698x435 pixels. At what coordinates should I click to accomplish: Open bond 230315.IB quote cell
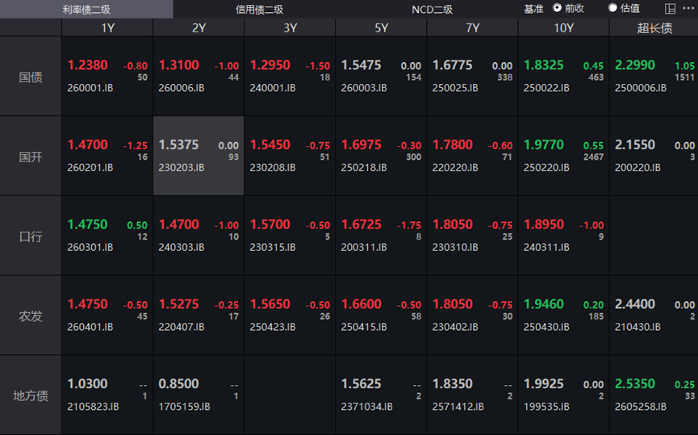(290, 236)
